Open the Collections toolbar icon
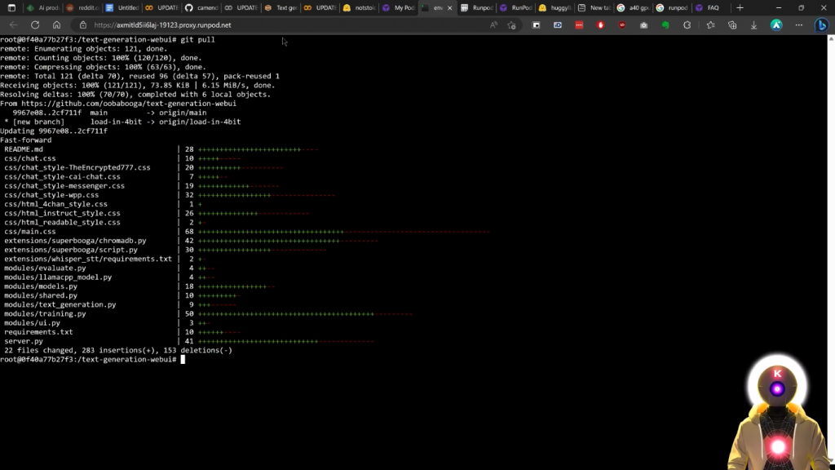 pyautogui.click(x=731, y=25)
